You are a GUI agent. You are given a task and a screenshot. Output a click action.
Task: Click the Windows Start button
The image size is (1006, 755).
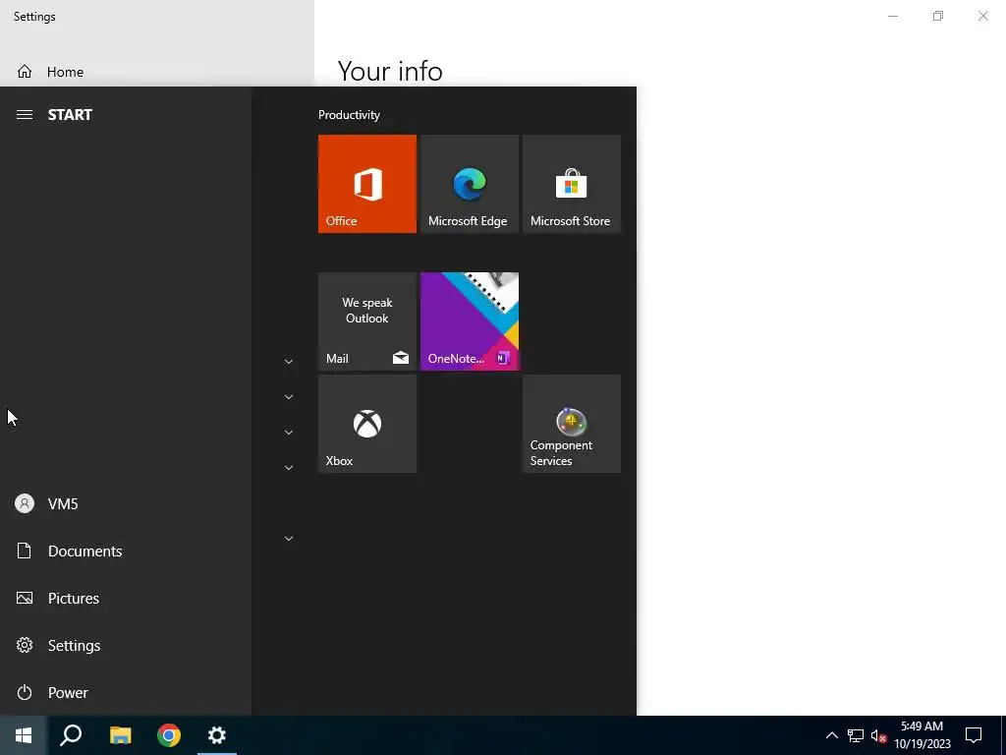pyautogui.click(x=24, y=735)
